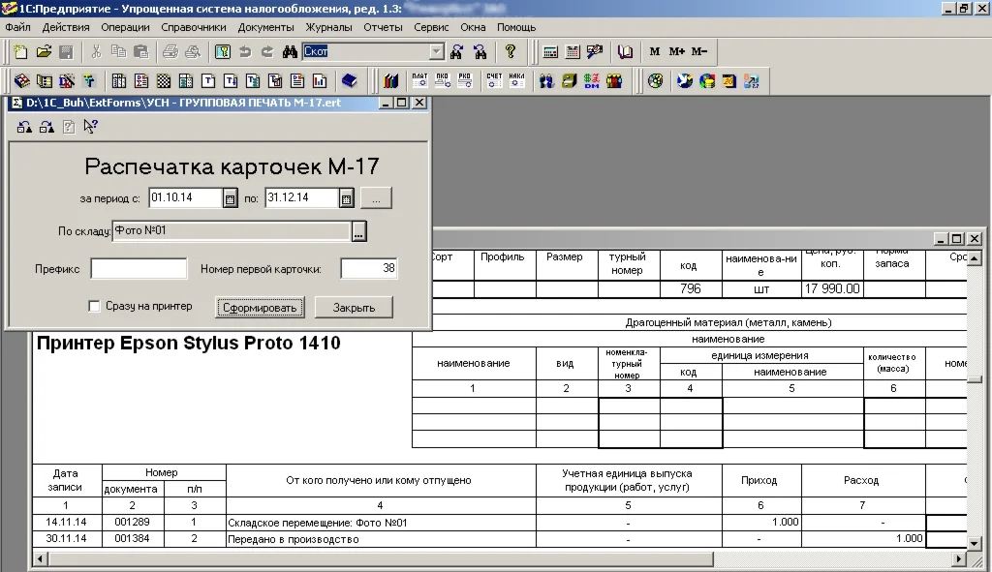Open the calendar picker for the start date

(231, 198)
